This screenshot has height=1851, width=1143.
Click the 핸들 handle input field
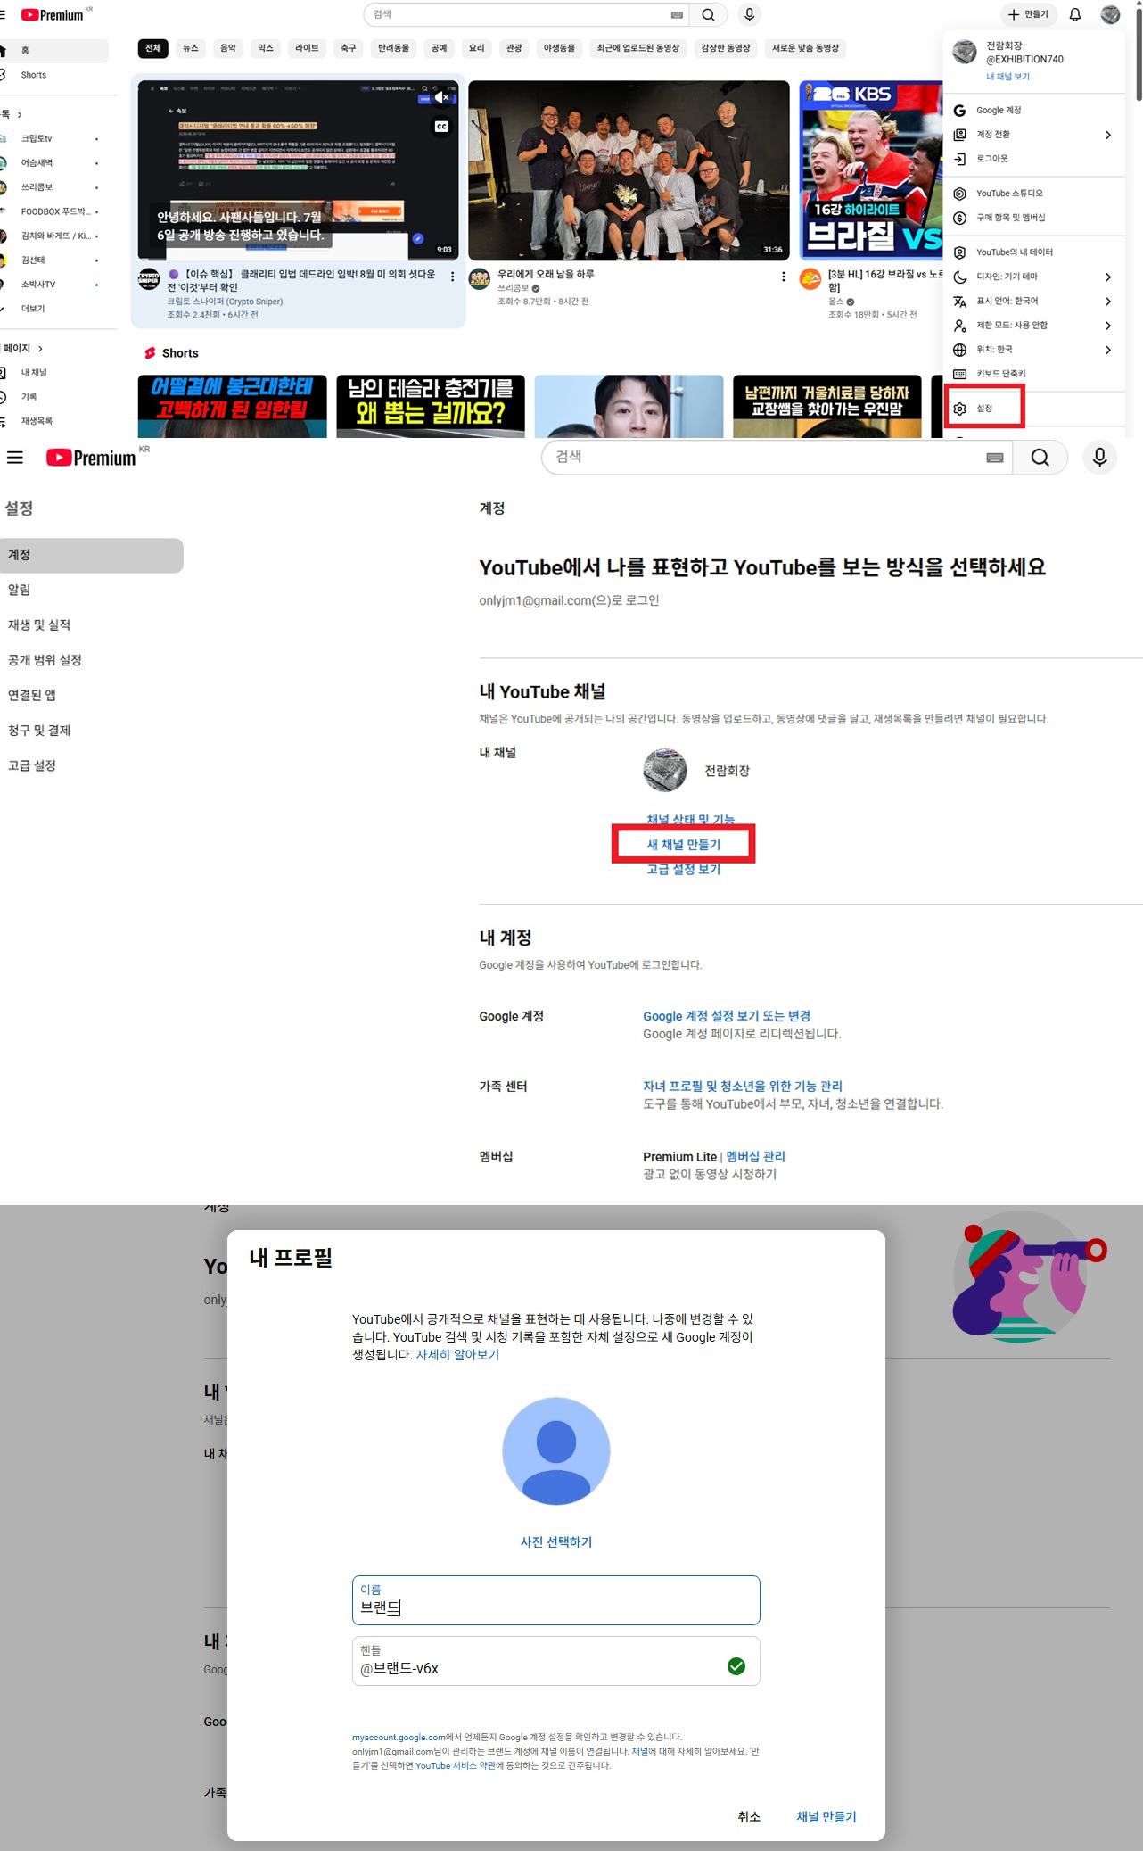click(x=556, y=1661)
